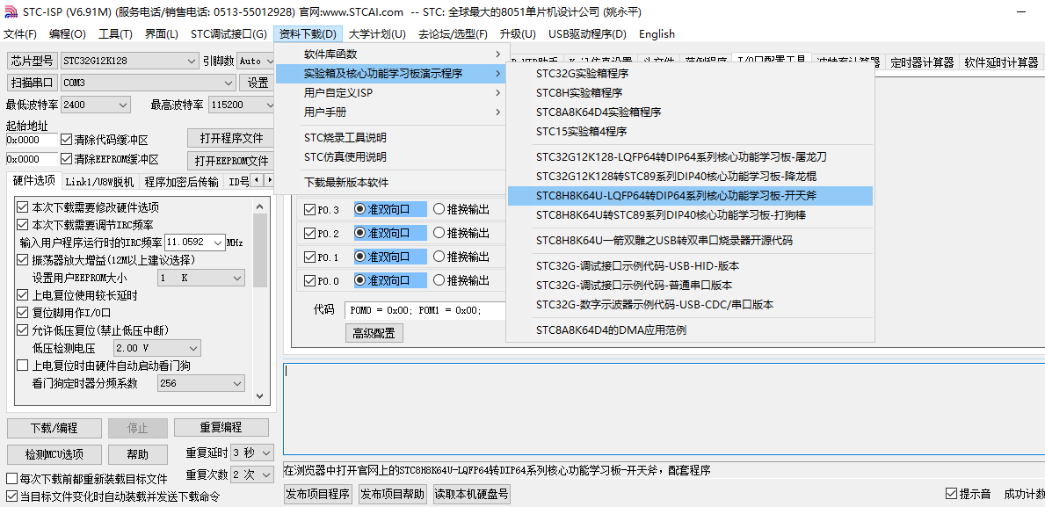Open the IRC frequency 11.0592 dropdown
The width and height of the screenshot is (1045, 507).
[x=218, y=242]
